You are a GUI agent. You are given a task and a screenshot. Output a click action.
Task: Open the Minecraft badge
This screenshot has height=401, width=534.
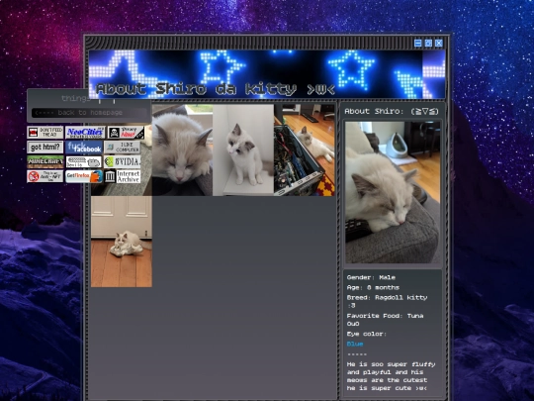(x=45, y=161)
